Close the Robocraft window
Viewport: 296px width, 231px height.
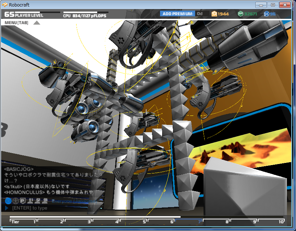point(285,5)
